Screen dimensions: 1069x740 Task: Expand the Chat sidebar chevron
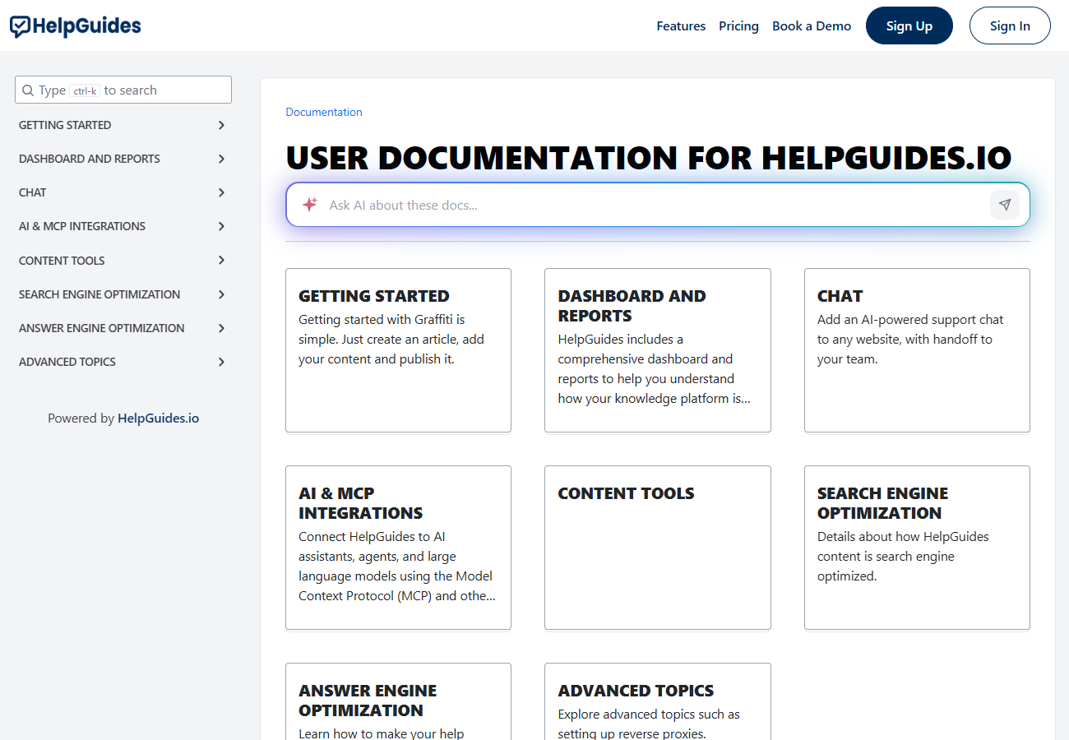coord(221,192)
